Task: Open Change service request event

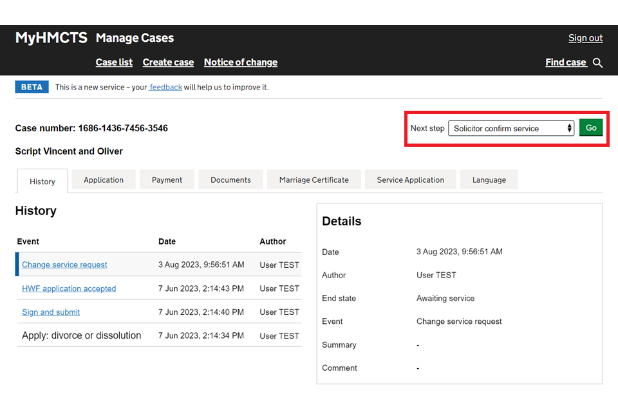Action: pyautogui.click(x=64, y=265)
